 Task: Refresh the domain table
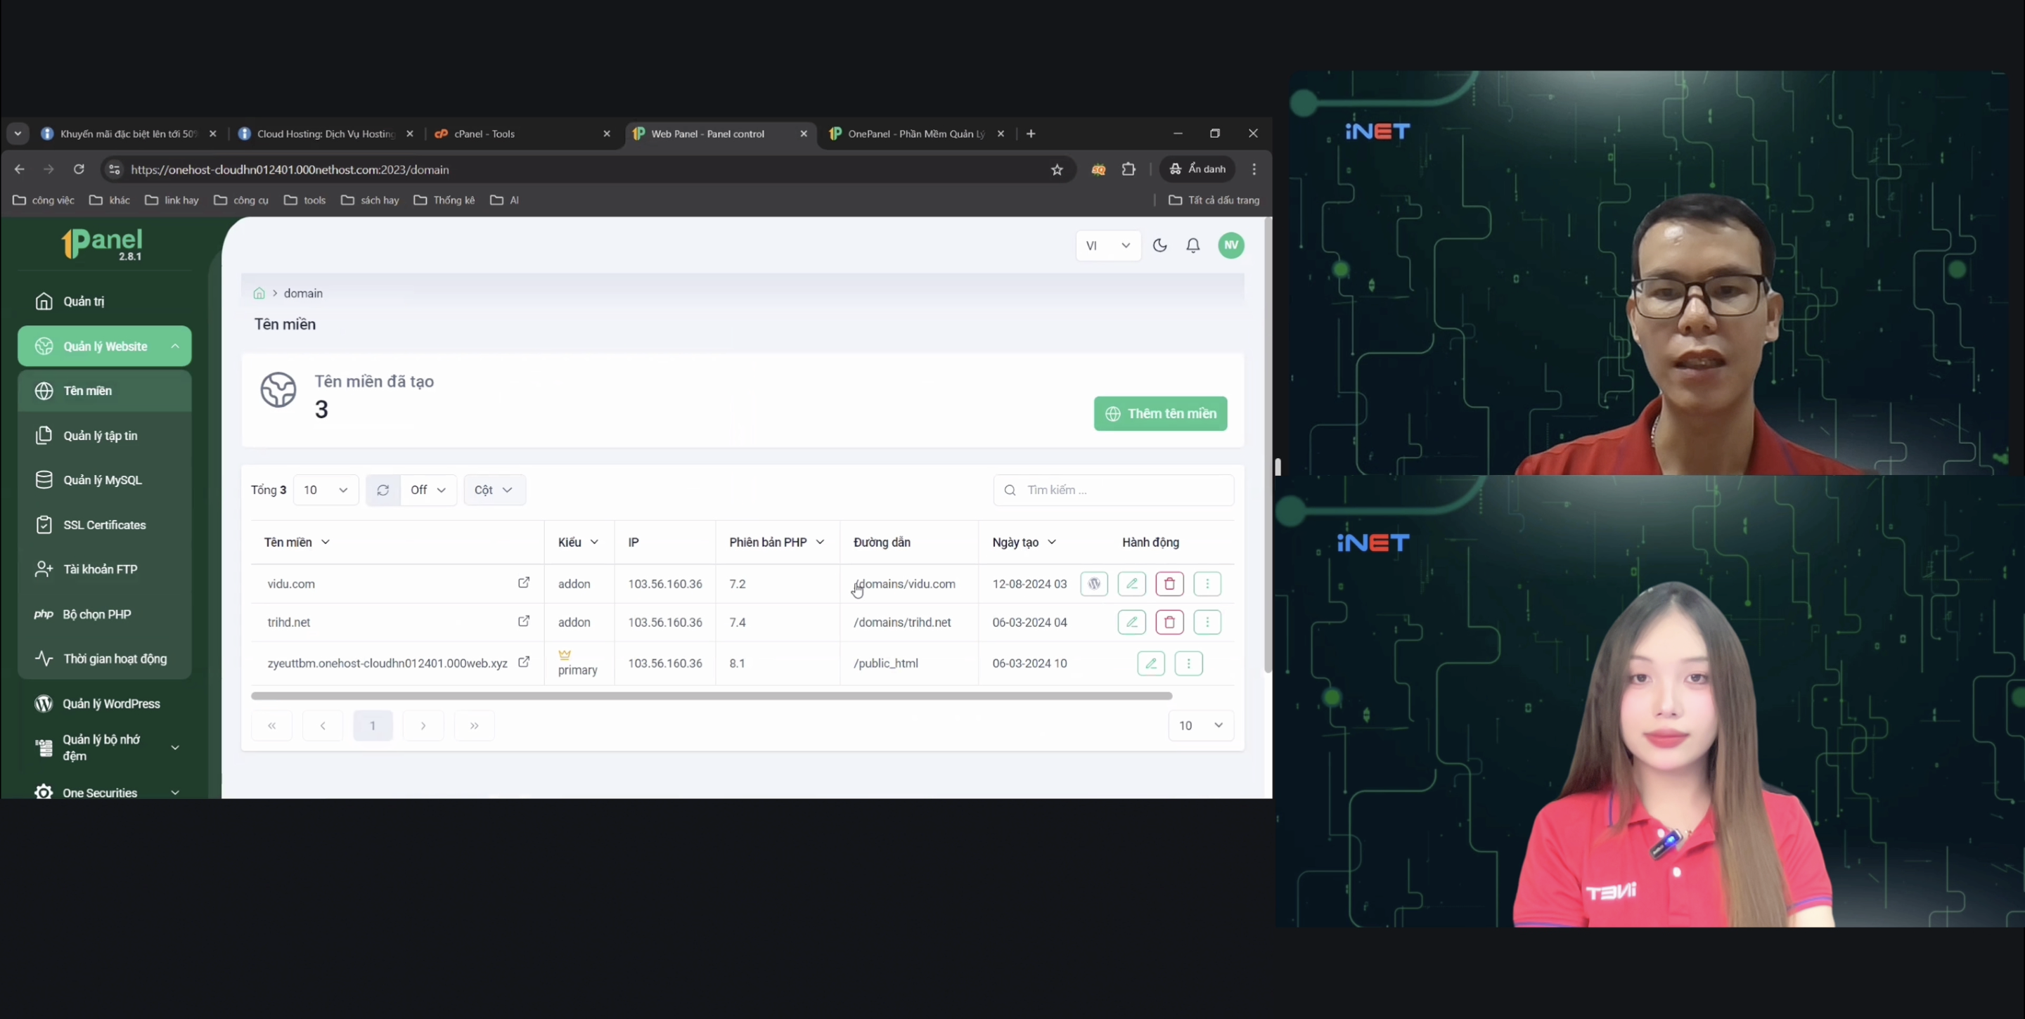coord(382,491)
